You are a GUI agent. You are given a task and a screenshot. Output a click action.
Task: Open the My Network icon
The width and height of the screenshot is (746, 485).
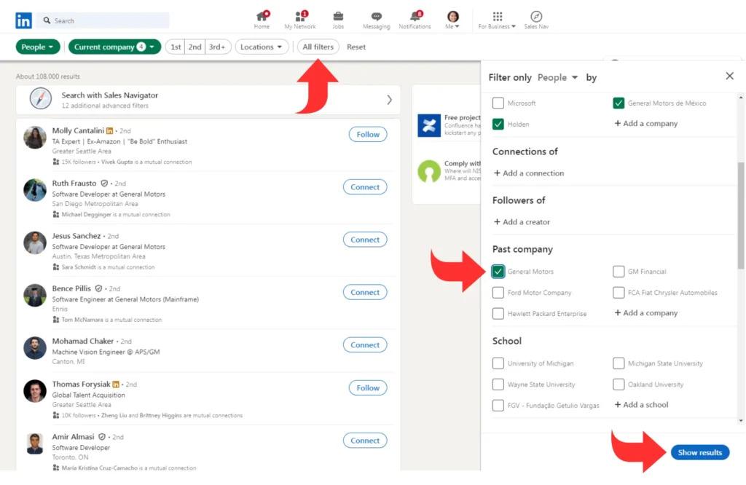point(300,16)
